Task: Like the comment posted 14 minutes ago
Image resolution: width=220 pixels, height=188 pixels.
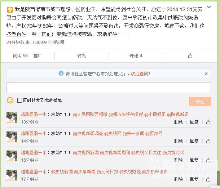Action: [208, 141]
